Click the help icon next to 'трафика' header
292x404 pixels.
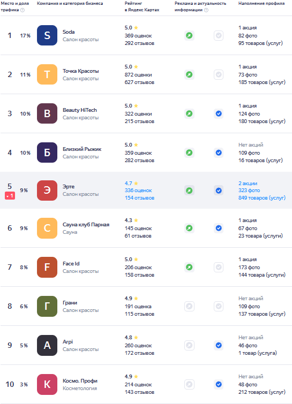coord(23,10)
